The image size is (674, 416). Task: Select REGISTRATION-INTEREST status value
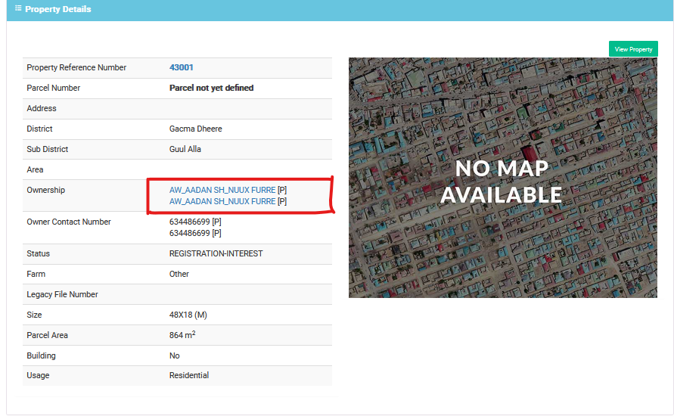click(x=216, y=253)
